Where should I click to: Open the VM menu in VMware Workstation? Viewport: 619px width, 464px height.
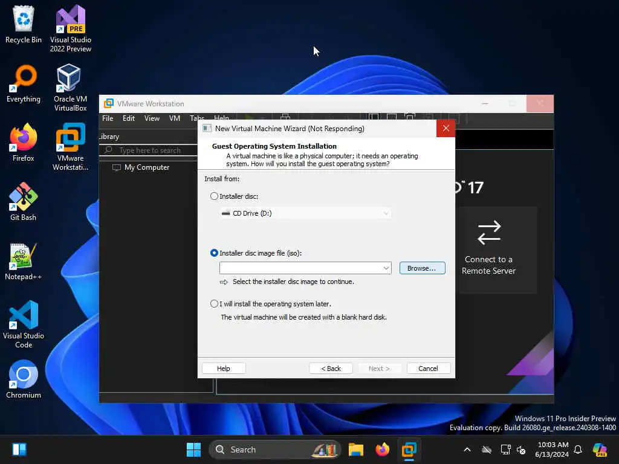coord(175,118)
